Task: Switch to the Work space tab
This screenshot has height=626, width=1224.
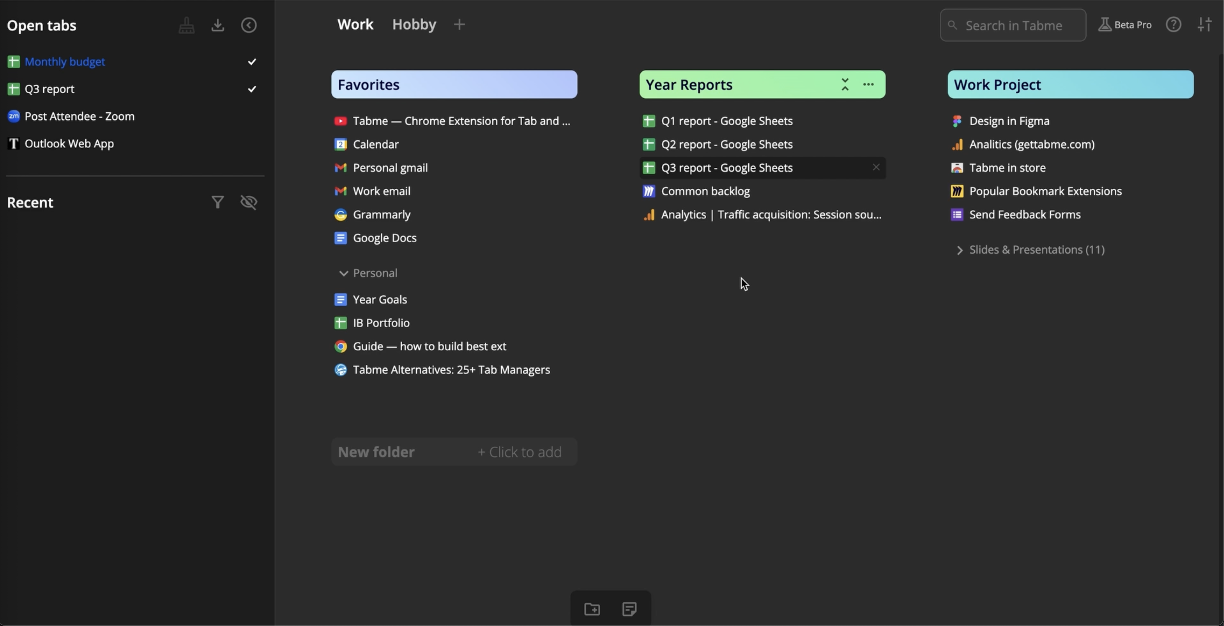Action: pos(355,24)
